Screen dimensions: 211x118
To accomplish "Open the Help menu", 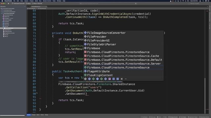I will (x=64, y=1).
